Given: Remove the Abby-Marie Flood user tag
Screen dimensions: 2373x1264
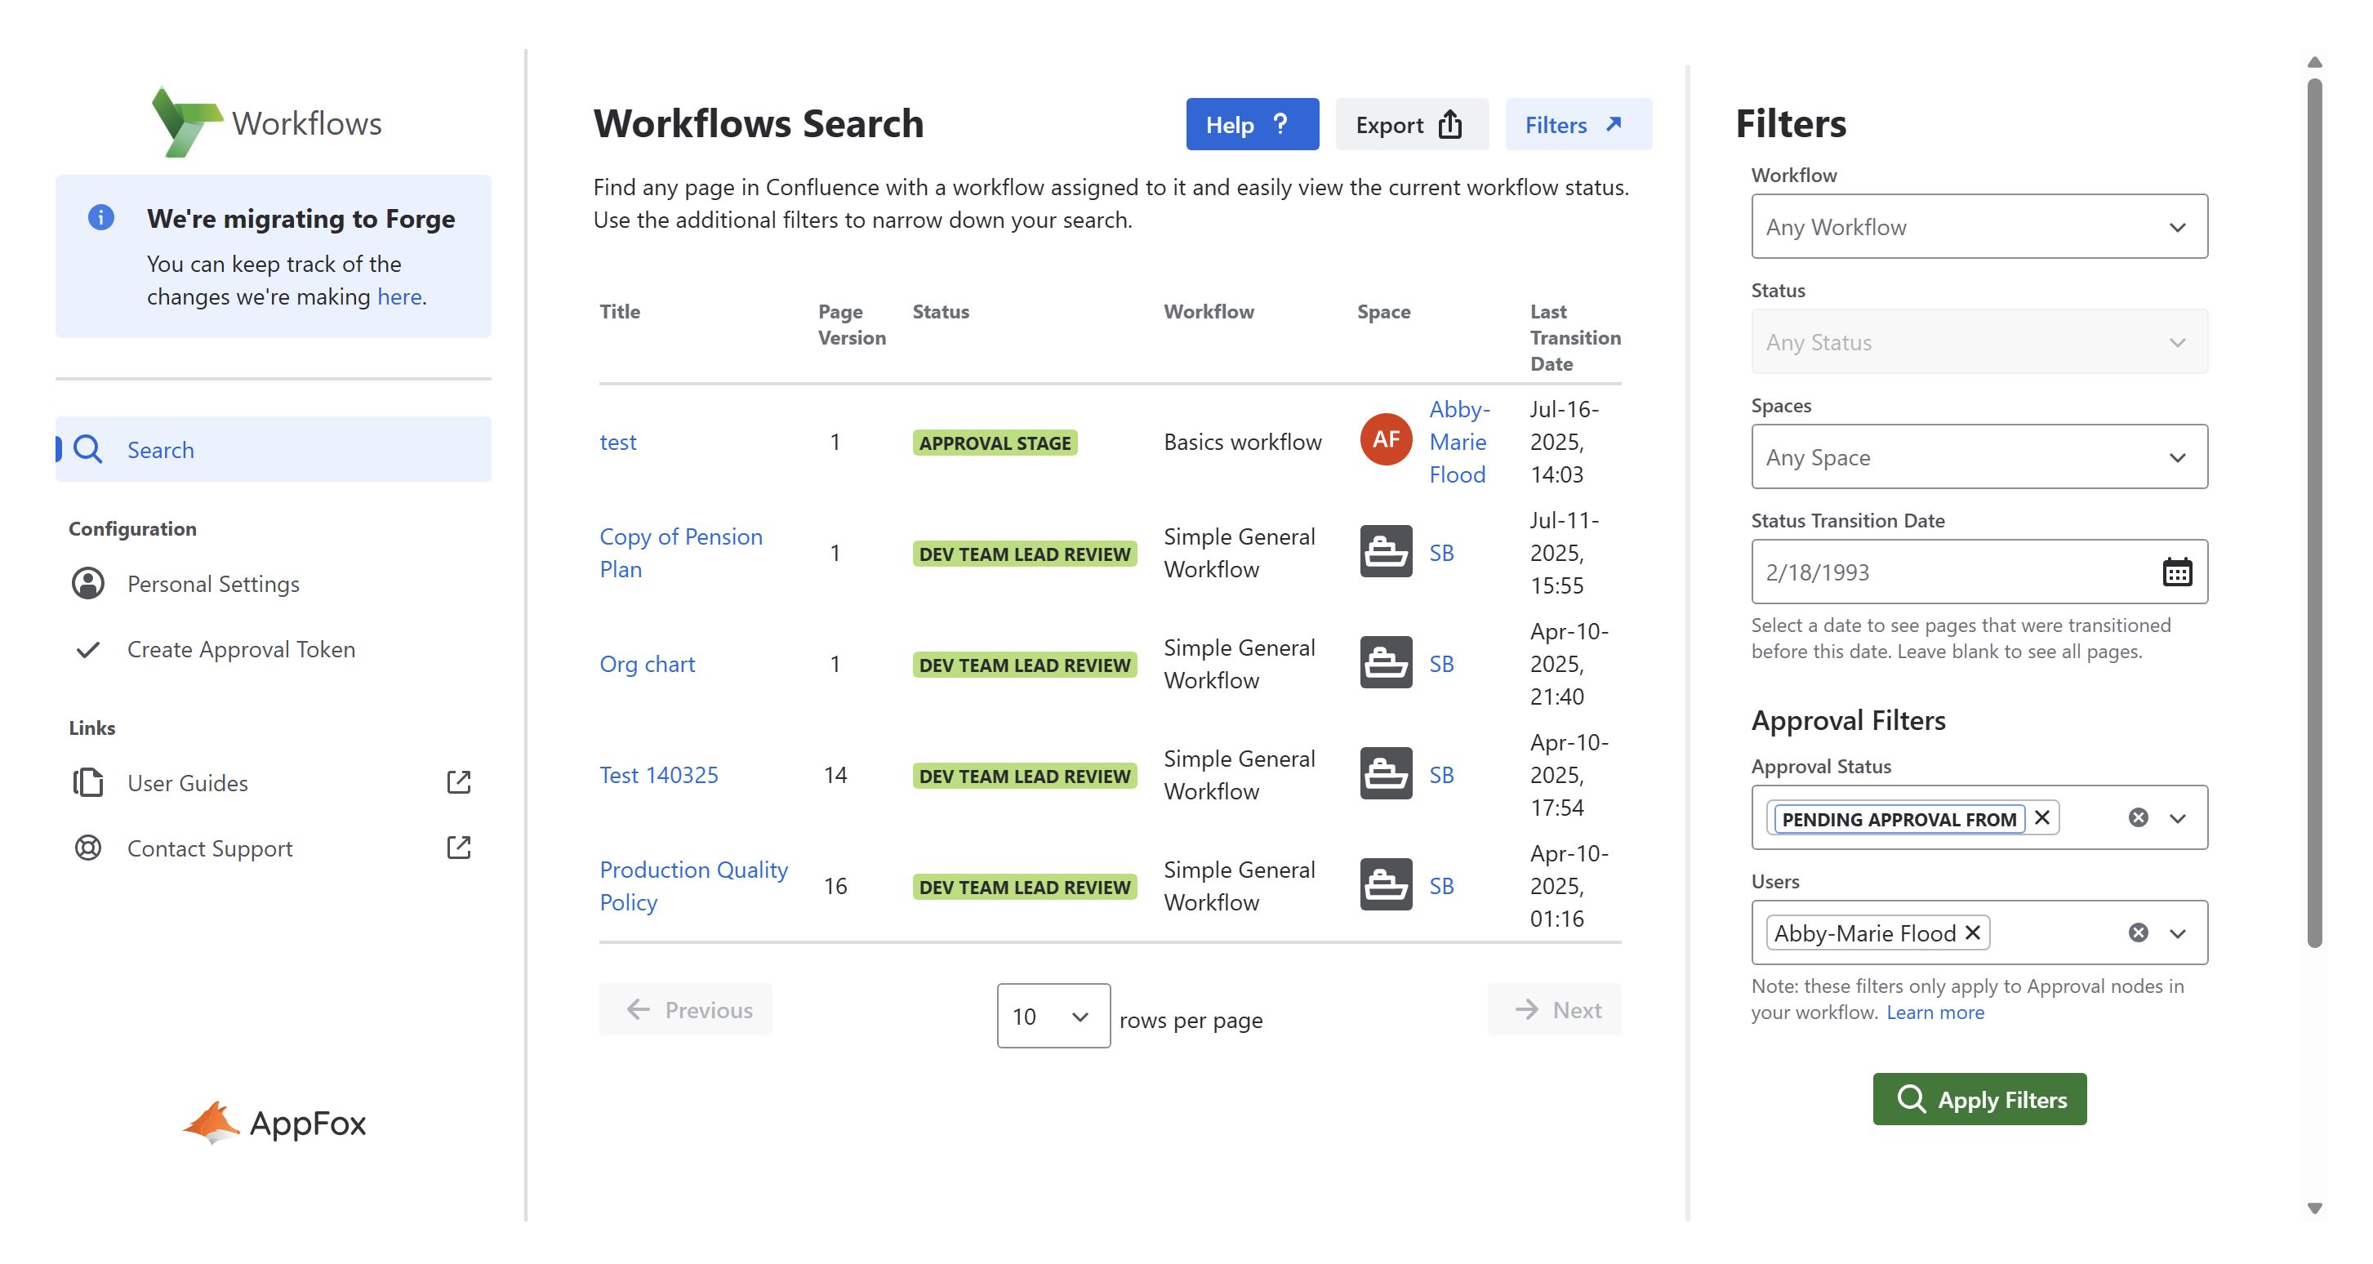Looking at the screenshot, I should pyautogui.click(x=1972, y=933).
